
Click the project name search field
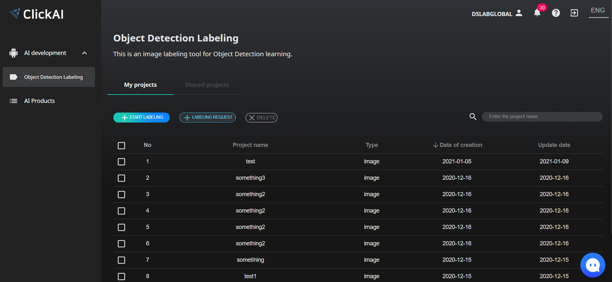542,116
